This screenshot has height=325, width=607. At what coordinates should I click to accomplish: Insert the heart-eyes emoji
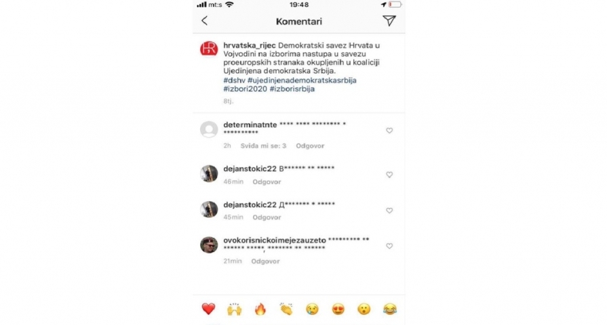coord(338,309)
